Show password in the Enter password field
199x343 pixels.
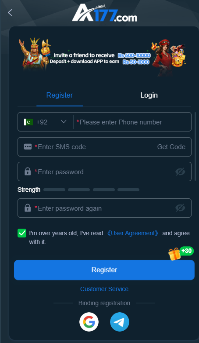[180, 171]
